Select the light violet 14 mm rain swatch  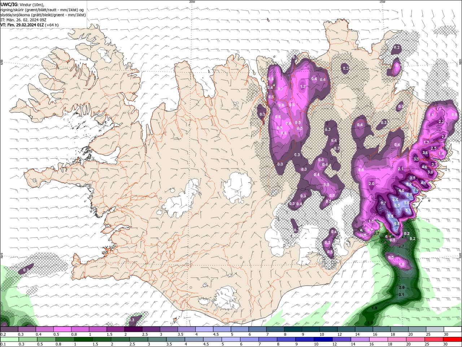coord(361,339)
